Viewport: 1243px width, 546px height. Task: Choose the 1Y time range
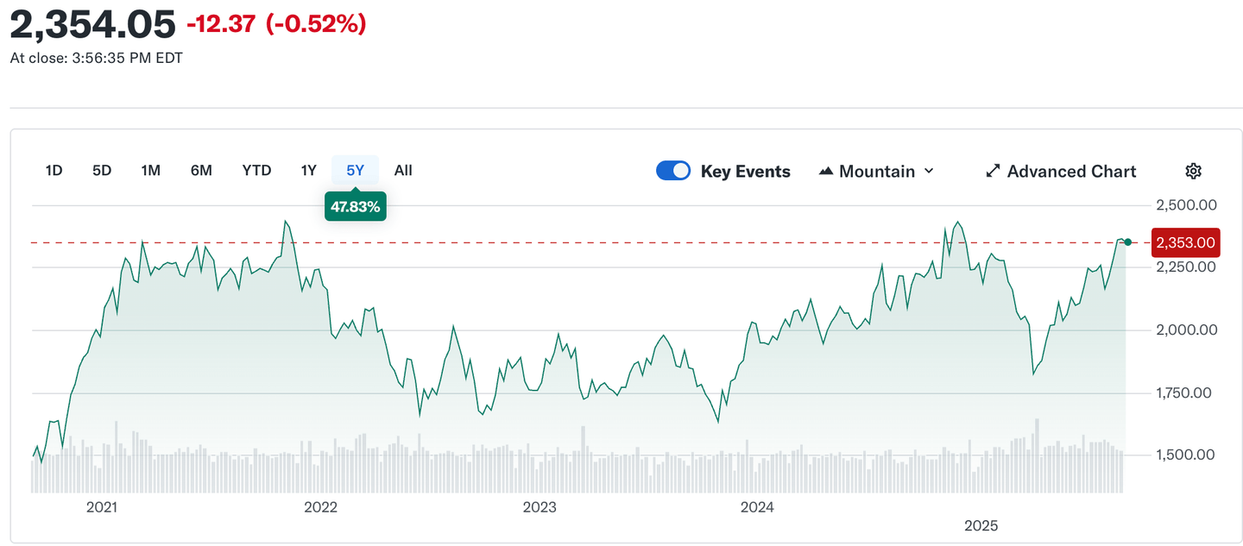click(308, 170)
